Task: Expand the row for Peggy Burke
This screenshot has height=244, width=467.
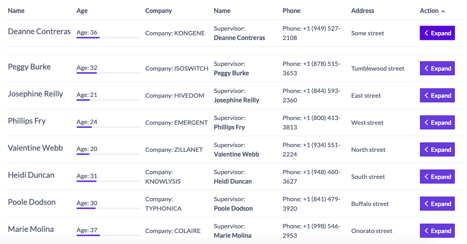Action: [x=437, y=68]
